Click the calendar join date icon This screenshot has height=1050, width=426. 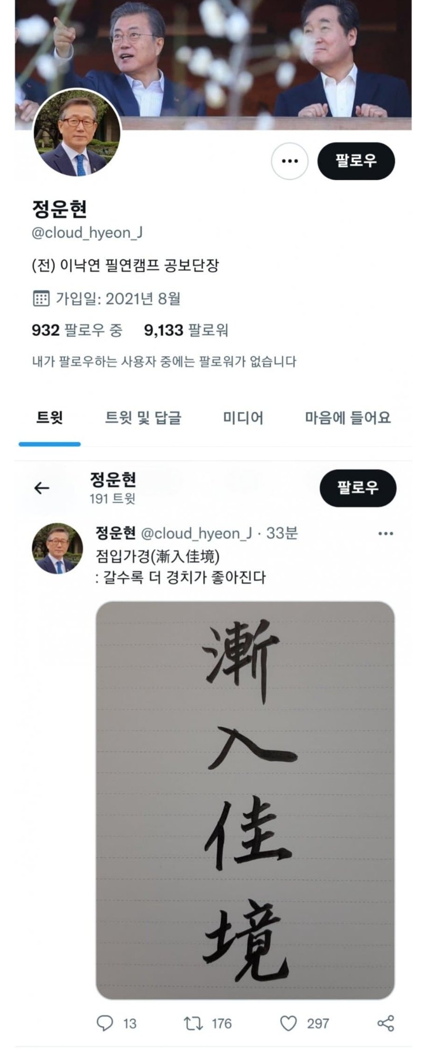41,298
